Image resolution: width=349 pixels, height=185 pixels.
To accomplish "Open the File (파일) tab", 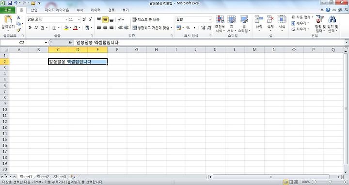I will 8,10.
